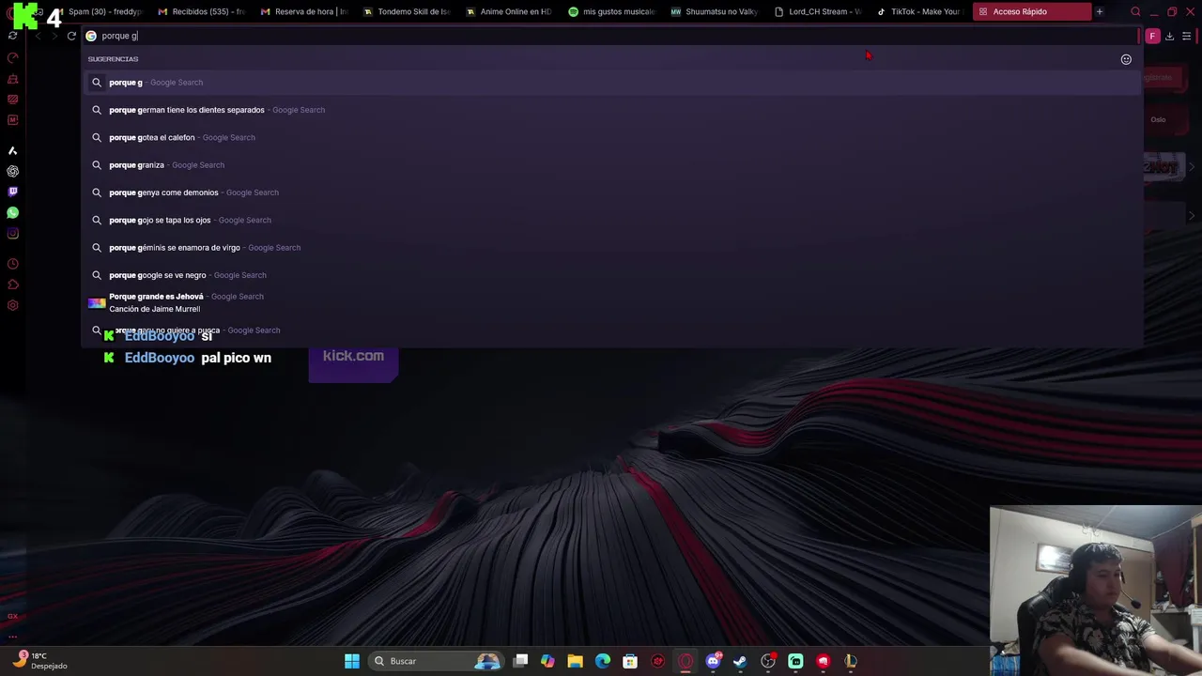Screen dimensions: 1202x676
Task: Open the History clock icon in sidebar
Action: click(x=12, y=264)
